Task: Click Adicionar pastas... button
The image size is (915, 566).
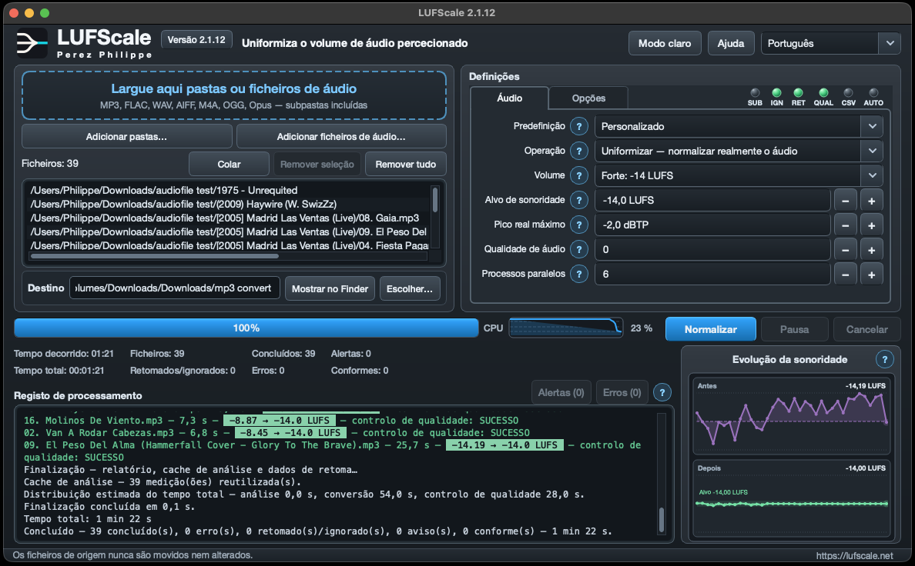Action: tap(126, 136)
